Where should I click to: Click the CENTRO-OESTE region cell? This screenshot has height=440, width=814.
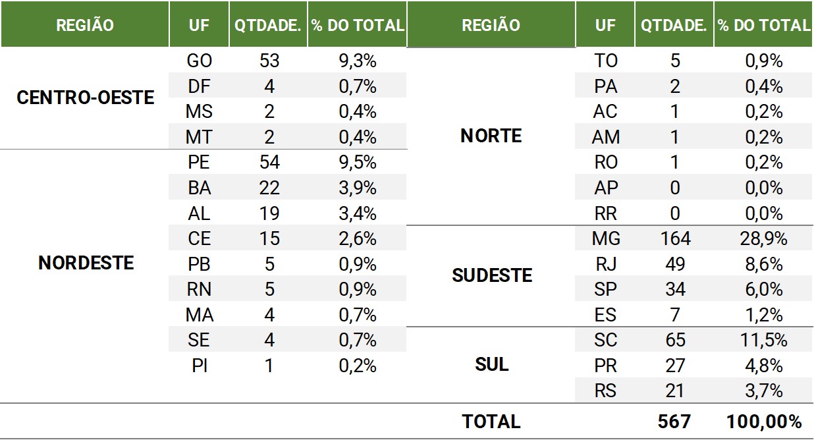pyautogui.click(x=85, y=99)
